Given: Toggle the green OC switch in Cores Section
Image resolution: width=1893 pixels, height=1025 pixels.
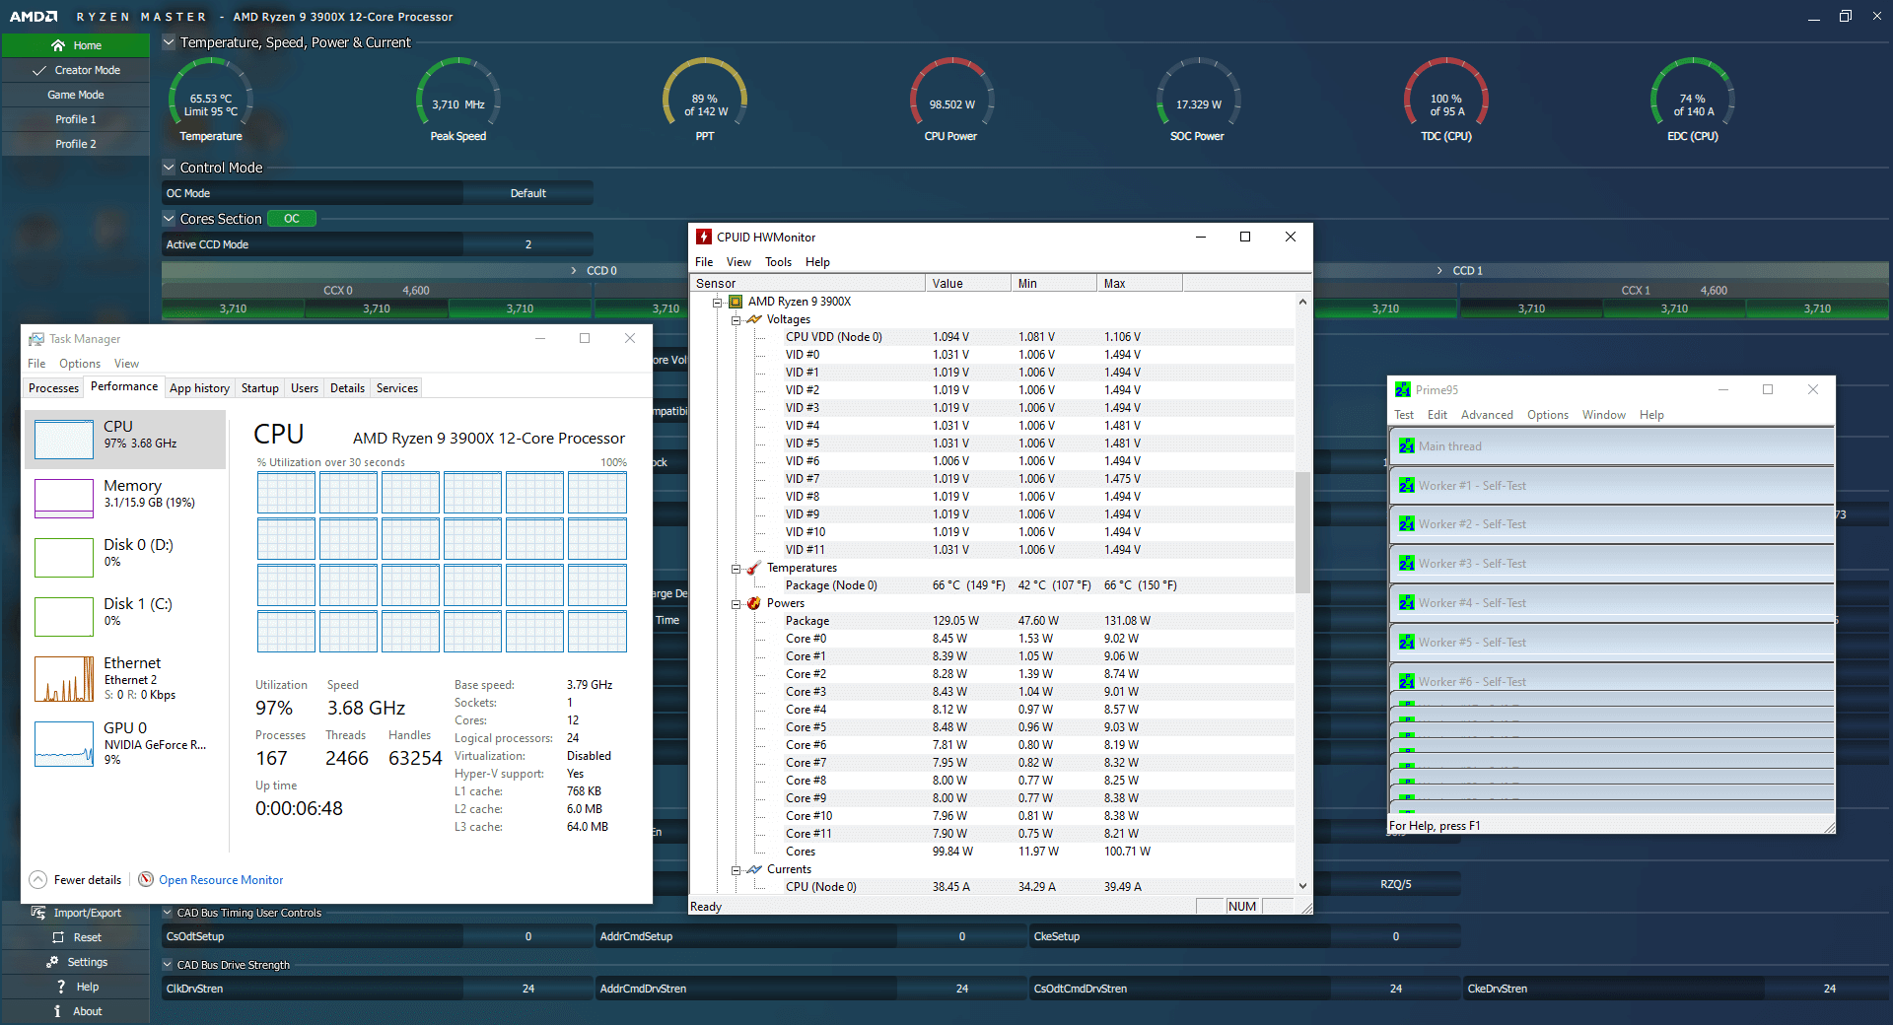Looking at the screenshot, I should click(x=292, y=219).
